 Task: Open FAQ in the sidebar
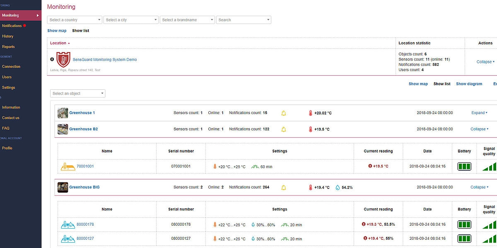[6, 128]
